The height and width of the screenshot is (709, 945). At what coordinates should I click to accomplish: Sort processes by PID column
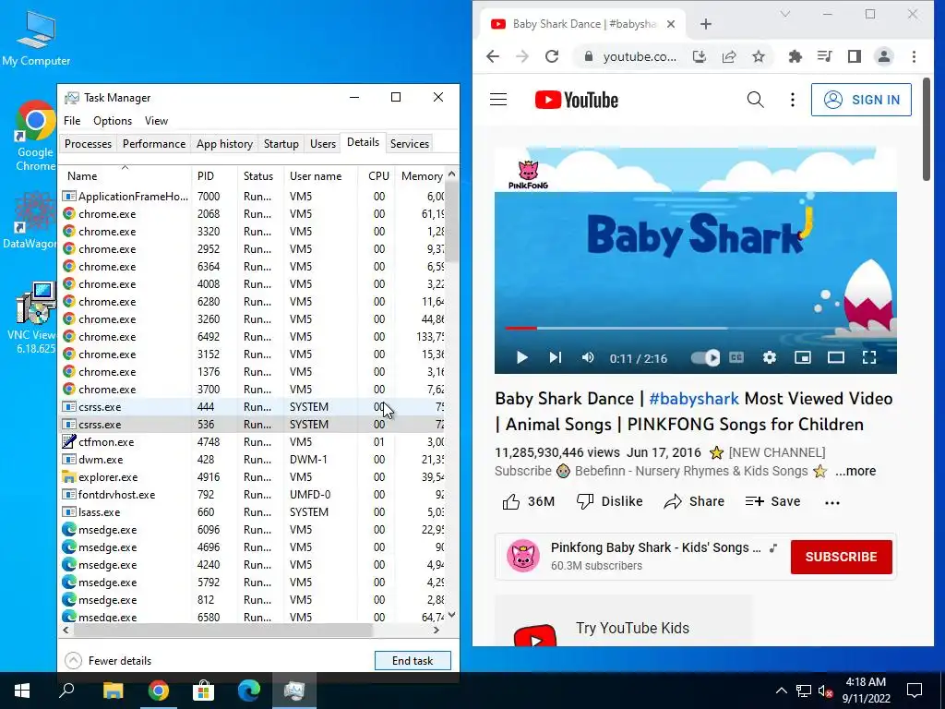(214, 176)
